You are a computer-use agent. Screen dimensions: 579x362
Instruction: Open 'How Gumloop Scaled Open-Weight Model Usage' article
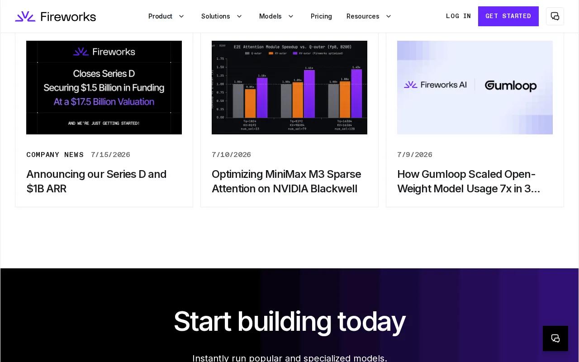(469, 181)
